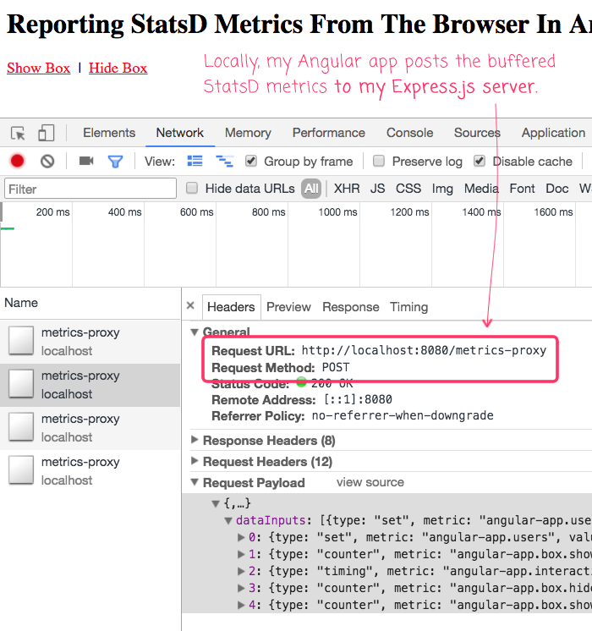Activate the inspect element picker icon
This screenshot has height=631, width=592.
pyautogui.click(x=18, y=133)
